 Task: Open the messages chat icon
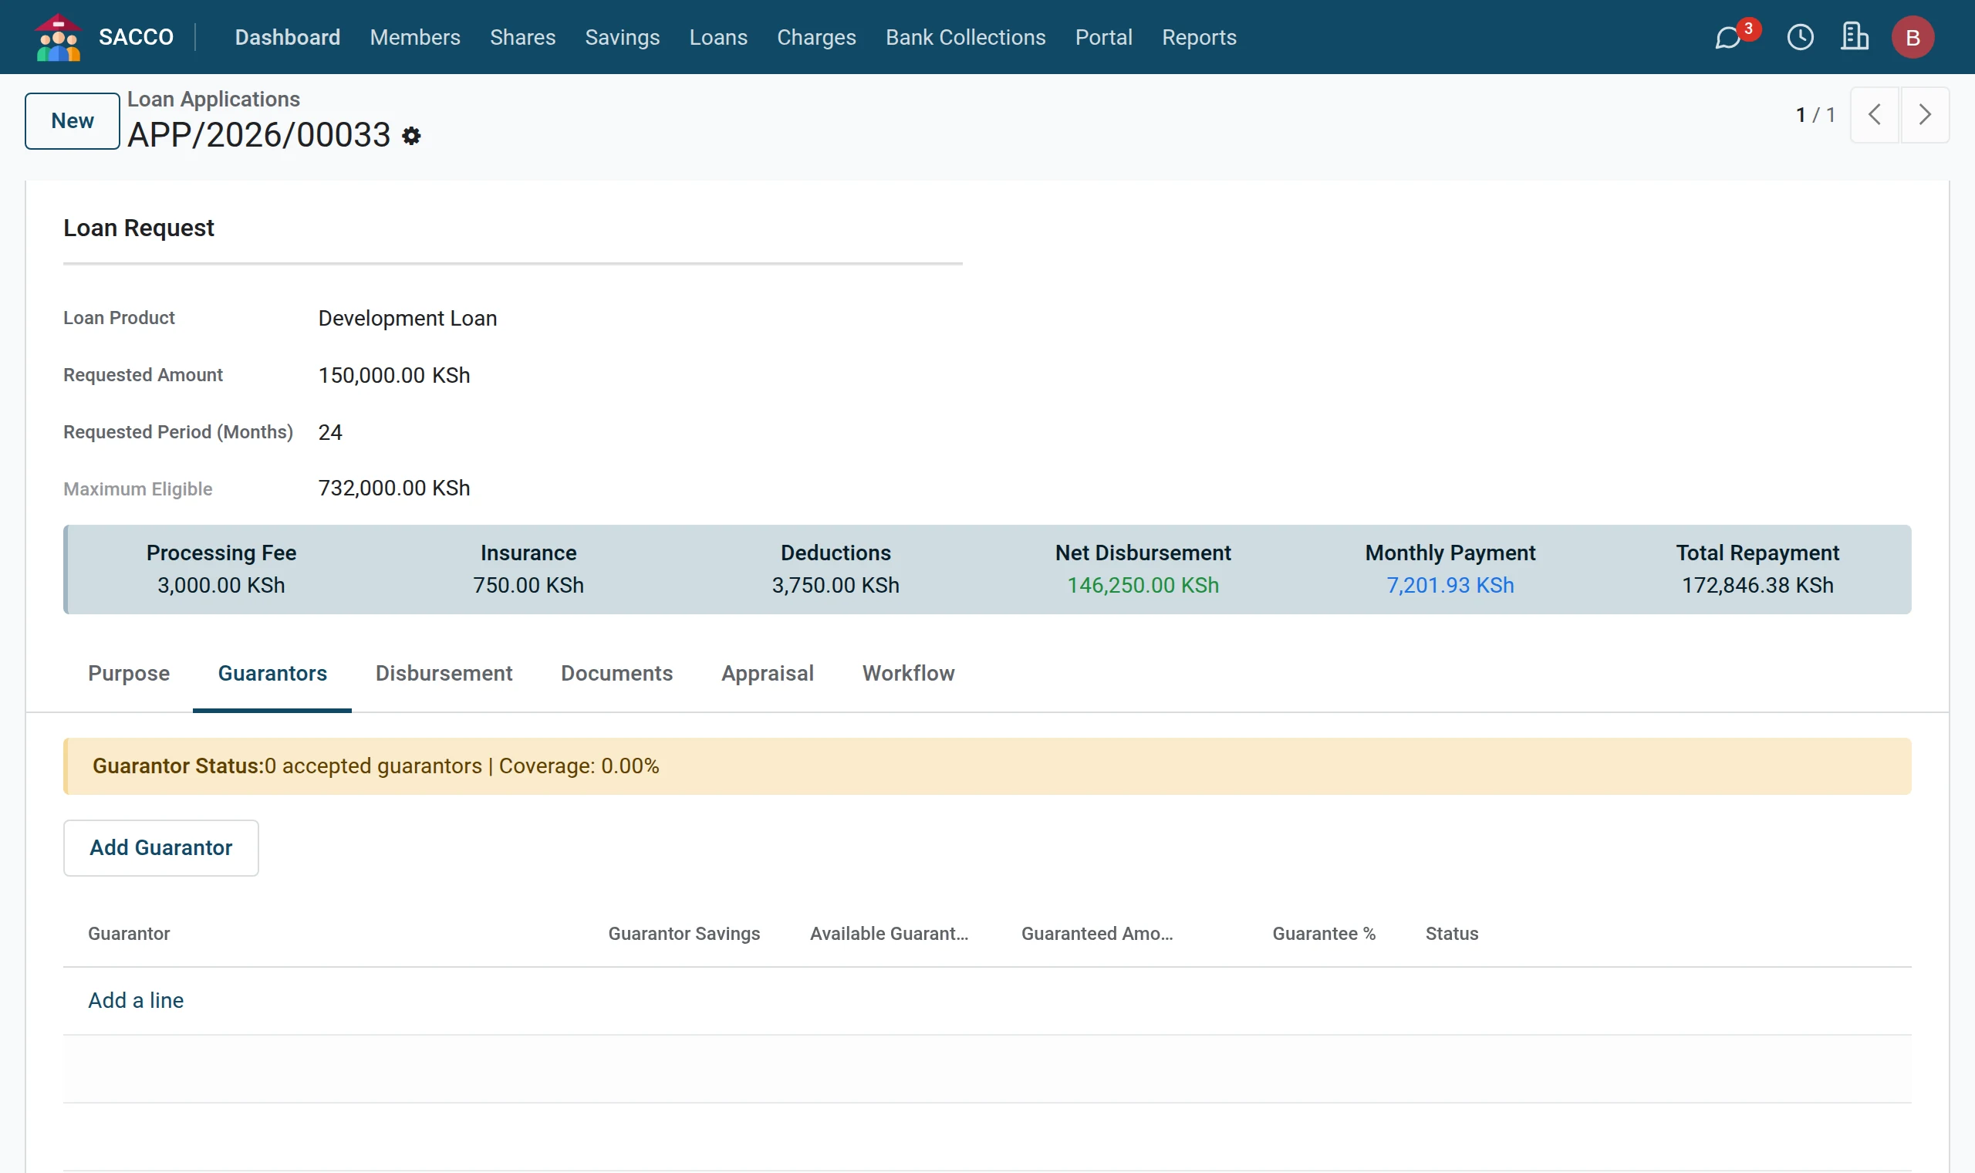(1727, 37)
